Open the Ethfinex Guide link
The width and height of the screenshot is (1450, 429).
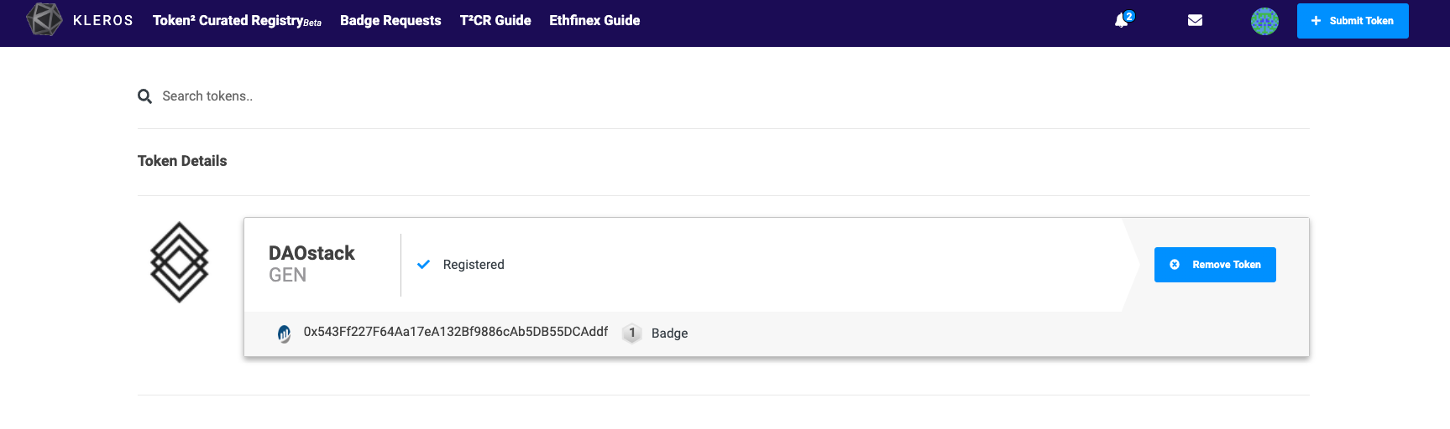[x=594, y=20]
